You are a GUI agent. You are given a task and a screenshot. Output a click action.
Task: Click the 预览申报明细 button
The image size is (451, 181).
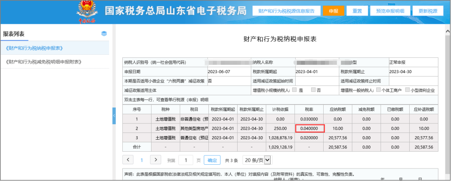pos(390,11)
